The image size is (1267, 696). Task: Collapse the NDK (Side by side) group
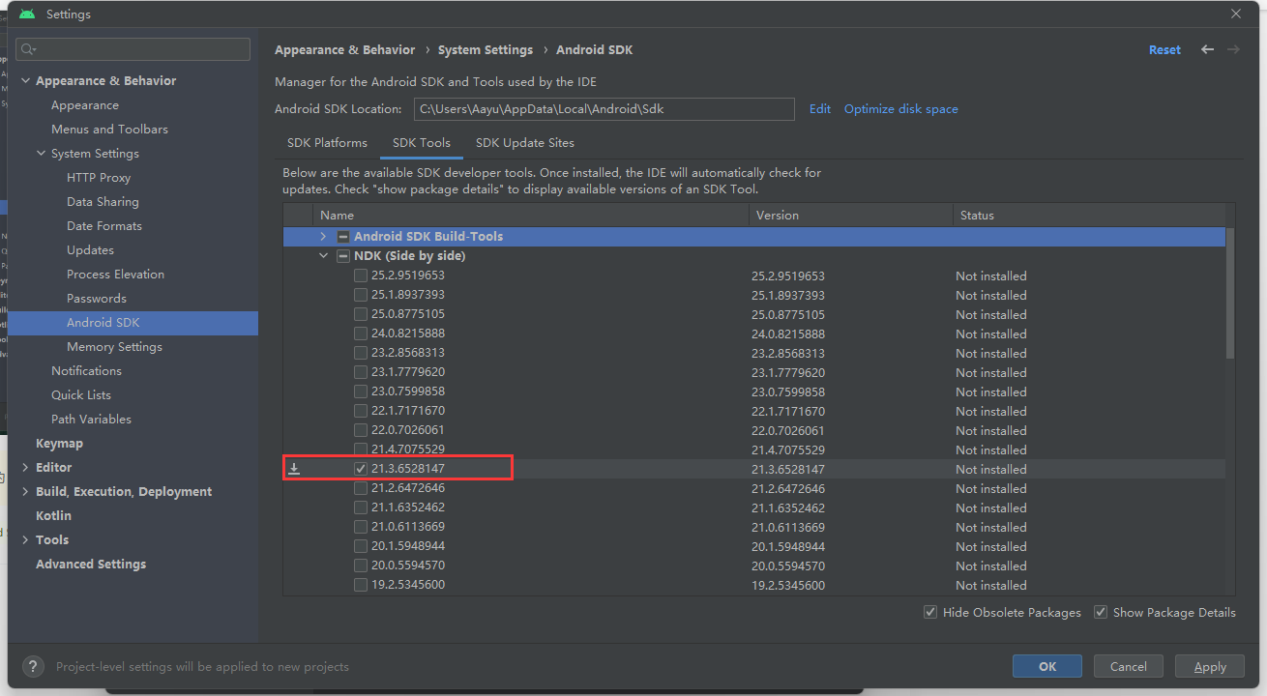pyautogui.click(x=323, y=256)
